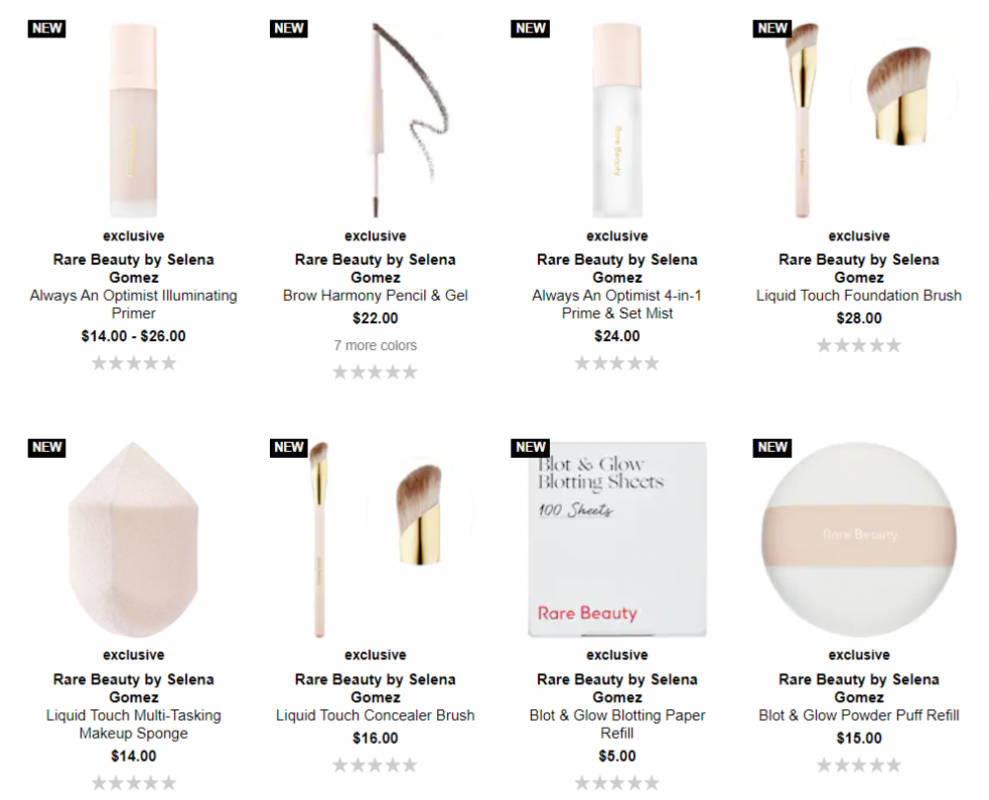989x800 pixels.
Task: Click the NEW badge on the Prime & Set Mist
Action: pyautogui.click(x=530, y=29)
